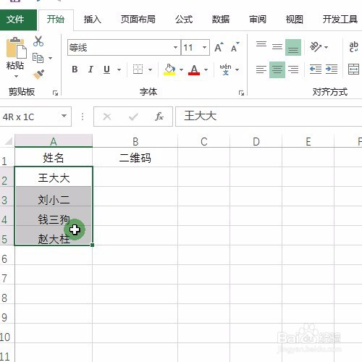Expand phonetic guide dropdown arrow
The width and height of the screenshot is (362, 362).
[x=237, y=70]
